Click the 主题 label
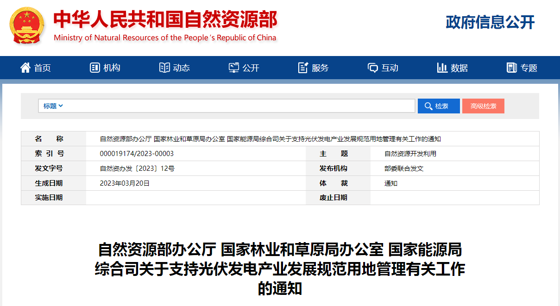560x306 pixels. click(x=333, y=154)
